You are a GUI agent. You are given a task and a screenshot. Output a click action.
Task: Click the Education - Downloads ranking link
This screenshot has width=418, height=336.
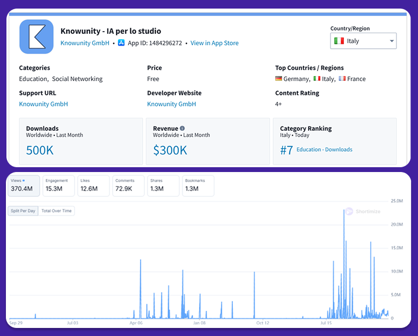click(x=324, y=150)
